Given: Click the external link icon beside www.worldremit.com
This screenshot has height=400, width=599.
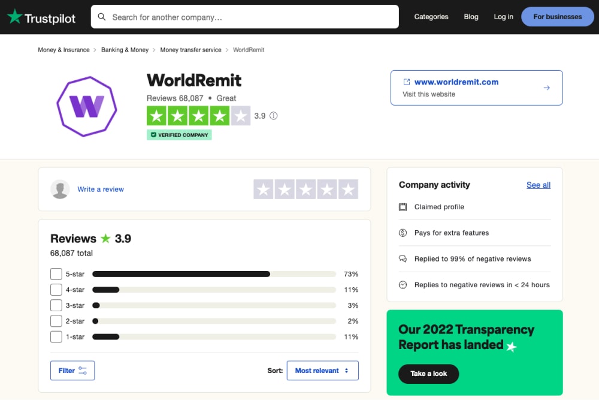Looking at the screenshot, I should point(407,82).
